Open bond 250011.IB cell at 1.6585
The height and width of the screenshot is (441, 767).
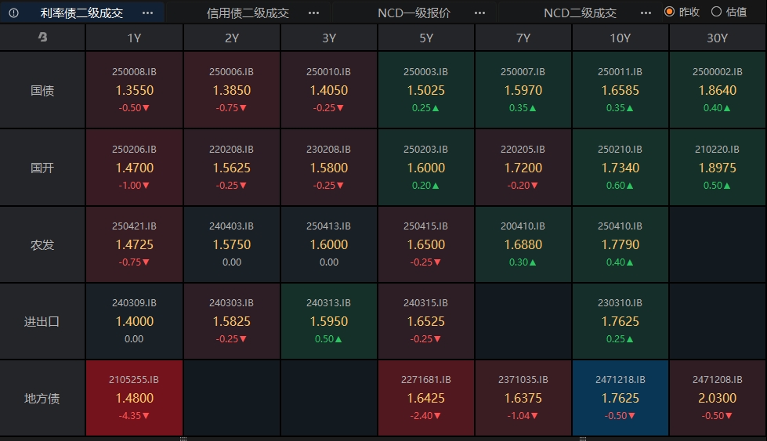click(x=620, y=90)
